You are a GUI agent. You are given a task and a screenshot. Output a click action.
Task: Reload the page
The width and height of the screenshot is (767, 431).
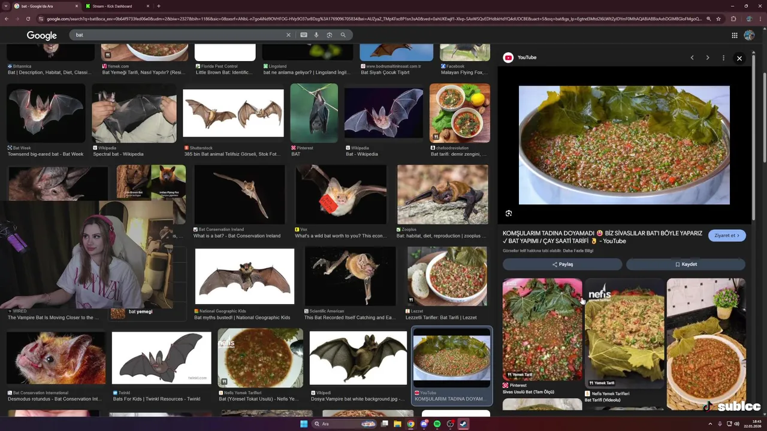(28, 19)
